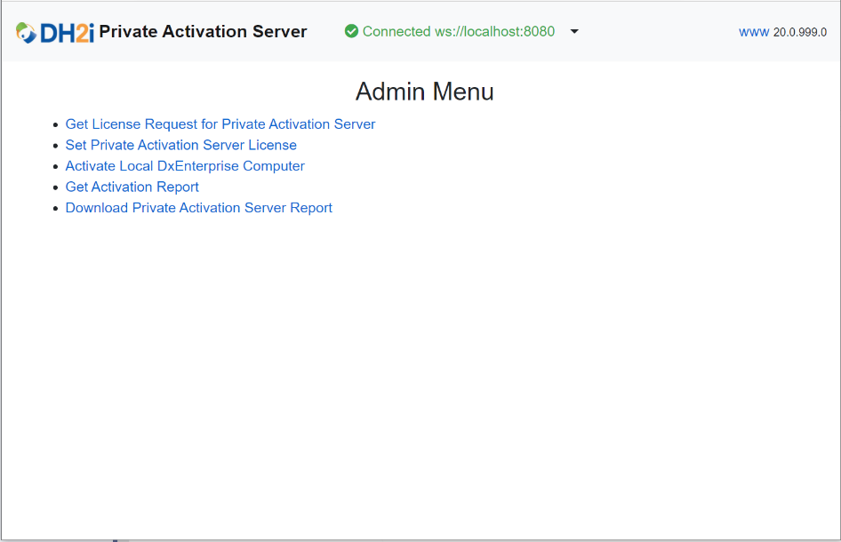Screen dimensions: 841x542
Task: Click the taskbar item at the bottom edge
Action: click(116, 538)
